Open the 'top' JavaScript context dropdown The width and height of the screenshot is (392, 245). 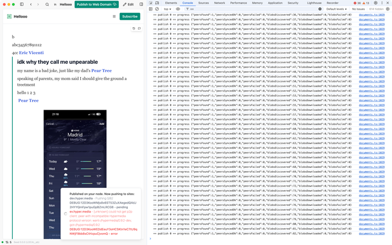click(x=168, y=9)
